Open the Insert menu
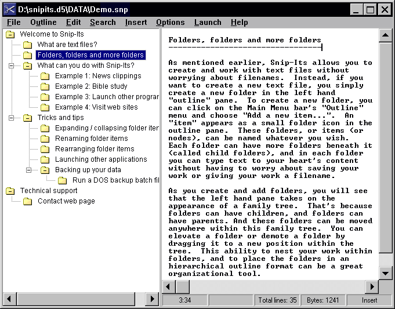The image size is (395, 309). click(136, 23)
